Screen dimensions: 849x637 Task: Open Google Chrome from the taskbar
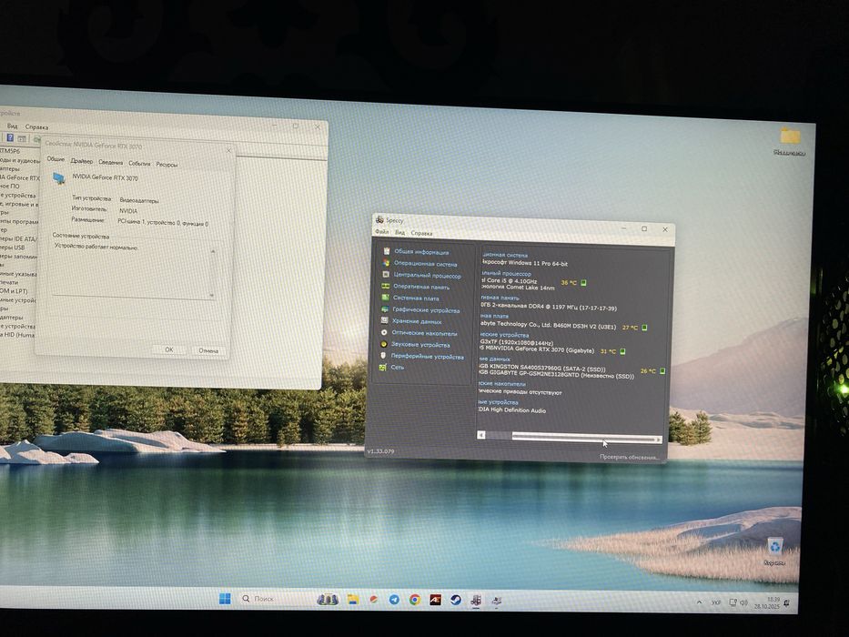click(x=415, y=600)
